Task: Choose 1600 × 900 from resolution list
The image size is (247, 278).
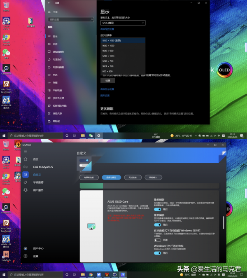Action: [x=108, y=51]
